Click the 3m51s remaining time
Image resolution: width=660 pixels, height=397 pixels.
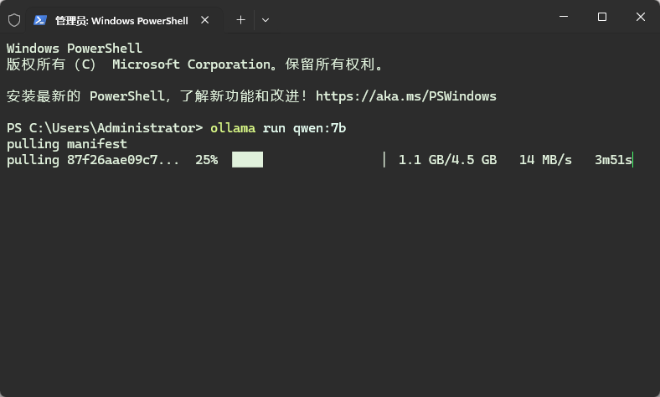pos(613,160)
